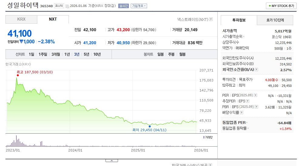Select the 투자정보 tab
This screenshot has width=302, height=166.
[x=239, y=20]
